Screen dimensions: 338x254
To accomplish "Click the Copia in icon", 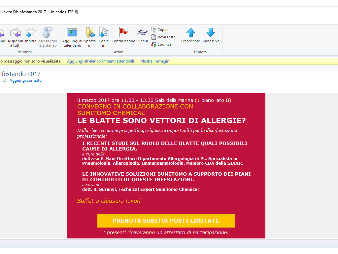I will click(x=104, y=33).
